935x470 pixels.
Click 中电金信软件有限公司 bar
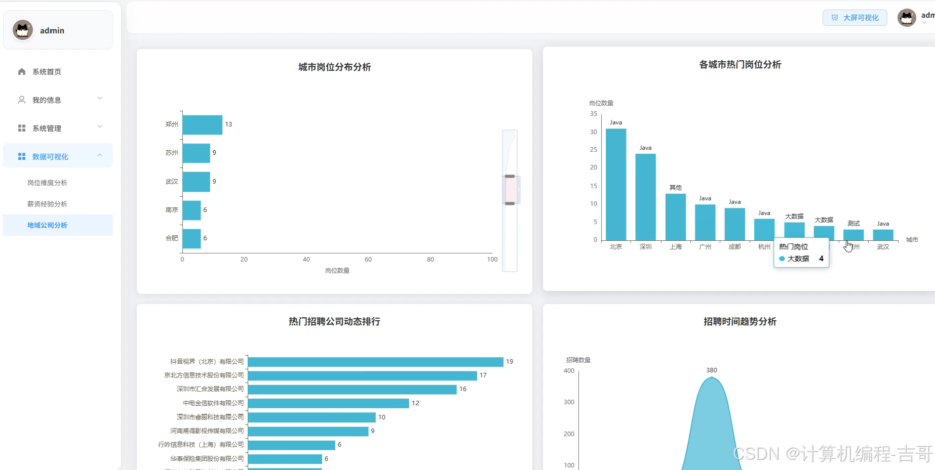(328, 403)
